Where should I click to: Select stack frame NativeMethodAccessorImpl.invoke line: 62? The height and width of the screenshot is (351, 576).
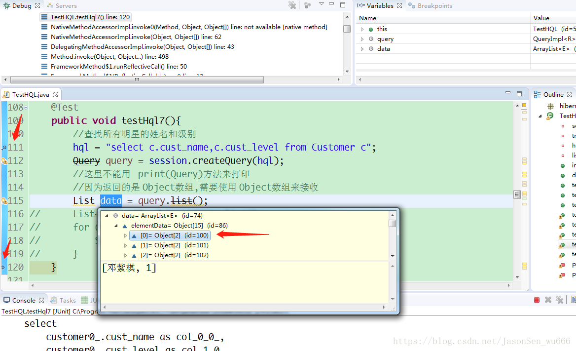(x=131, y=37)
